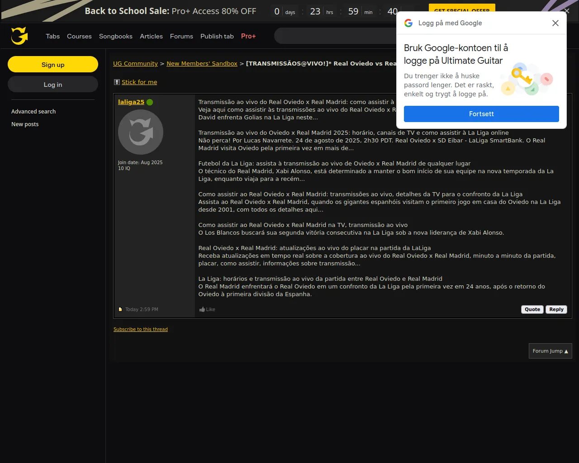
Task: Click the post icon beside Today 2:59 PM
Action: point(120,310)
